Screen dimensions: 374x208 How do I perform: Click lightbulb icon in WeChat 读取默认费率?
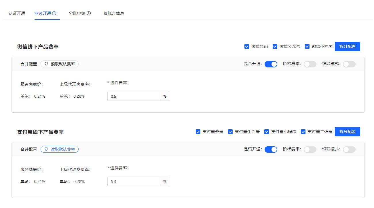coord(46,64)
